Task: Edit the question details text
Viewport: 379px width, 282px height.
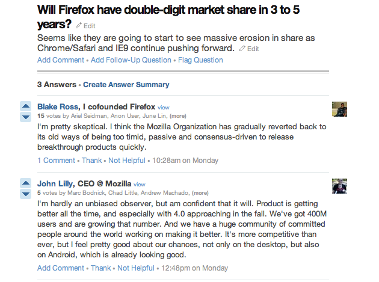Action: [x=249, y=48]
